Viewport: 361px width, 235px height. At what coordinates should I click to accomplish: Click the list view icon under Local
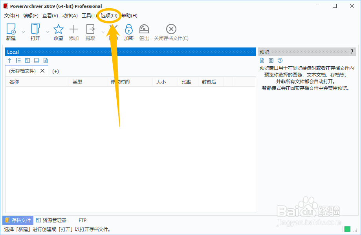[18, 60]
